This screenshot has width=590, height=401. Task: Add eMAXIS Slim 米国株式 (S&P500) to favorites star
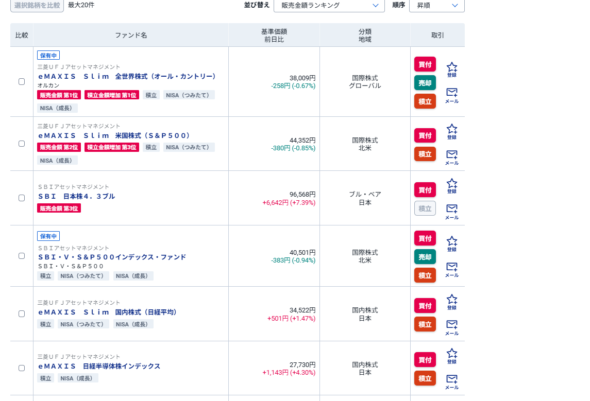(x=451, y=132)
